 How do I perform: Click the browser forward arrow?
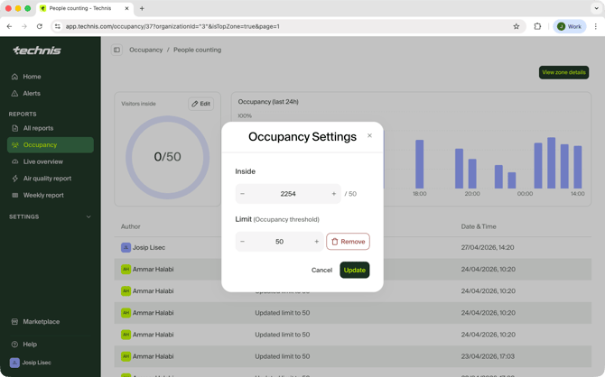click(24, 26)
